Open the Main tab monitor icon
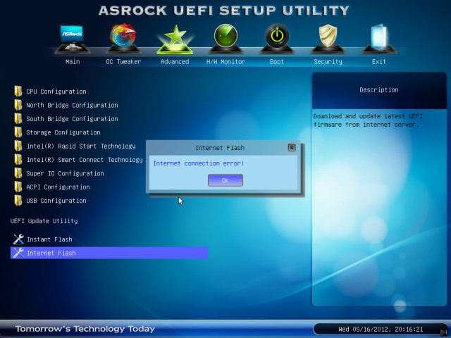 (73, 39)
